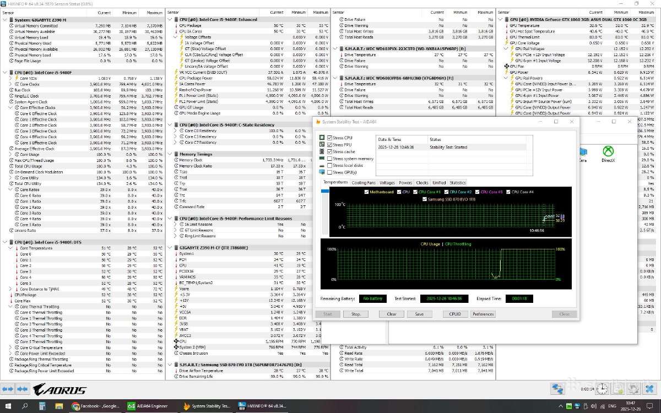This screenshot has height=413, width=661.
Task: Click the Clear button
Action: tap(391, 314)
